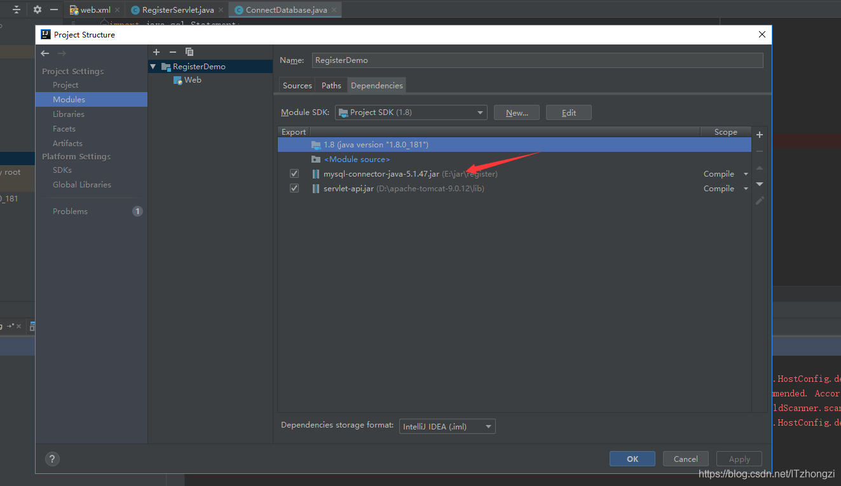Add a dependency with plus icon
This screenshot has height=486, width=841.
click(x=760, y=135)
